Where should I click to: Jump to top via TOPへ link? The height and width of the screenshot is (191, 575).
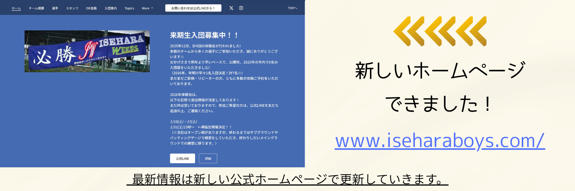[292, 8]
